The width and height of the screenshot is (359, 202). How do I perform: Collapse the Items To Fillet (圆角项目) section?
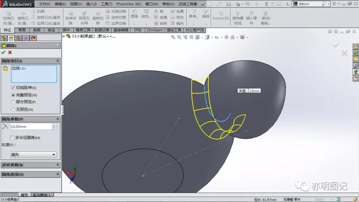58,61
